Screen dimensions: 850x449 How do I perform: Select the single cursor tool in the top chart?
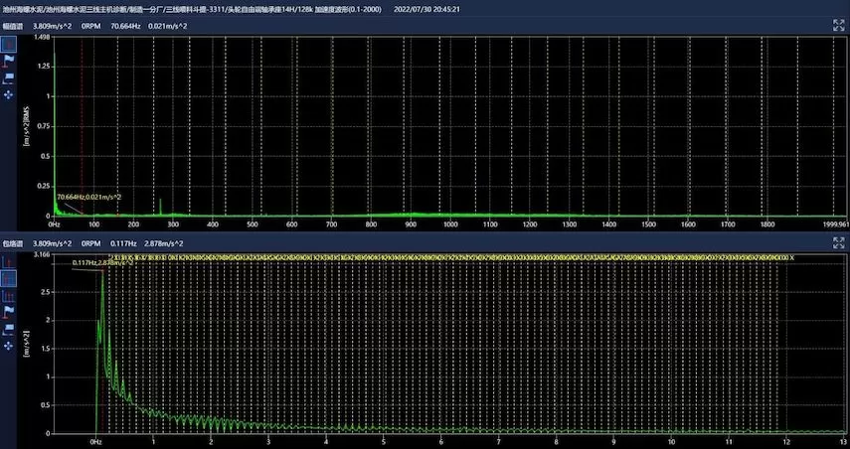(x=9, y=44)
